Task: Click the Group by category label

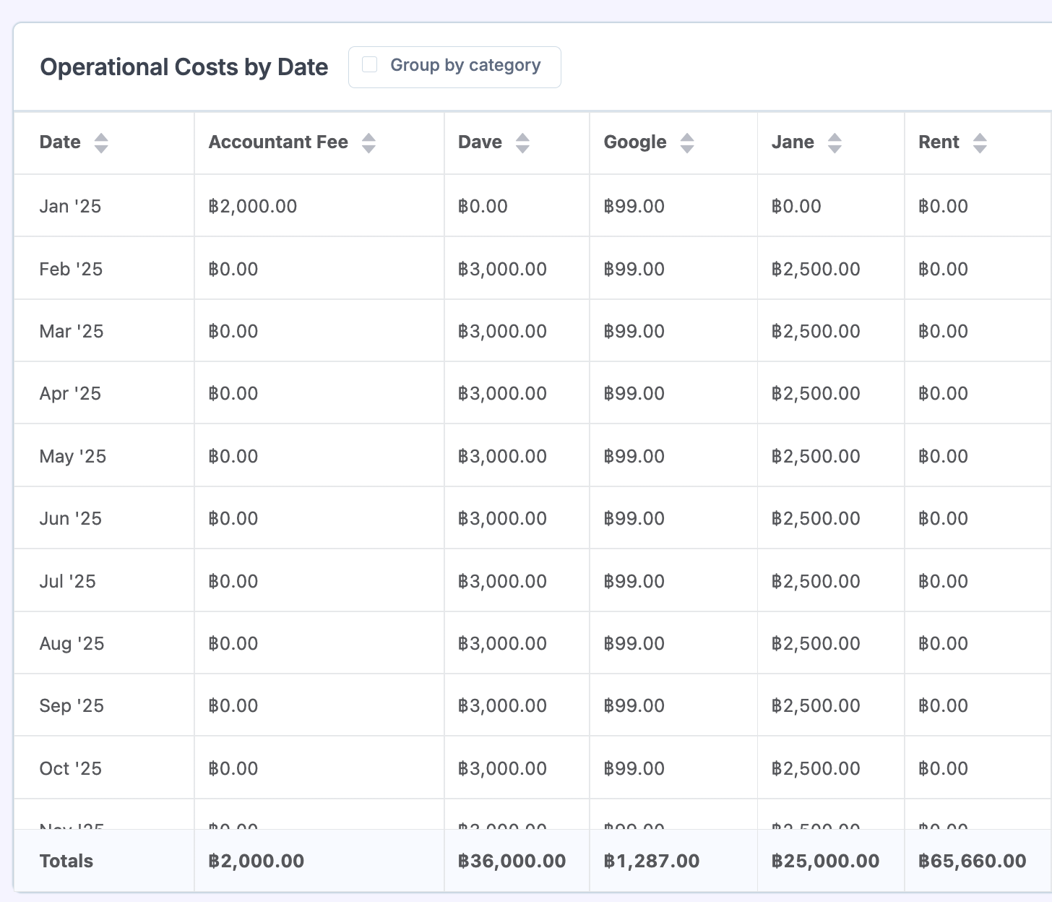Action: click(x=465, y=65)
